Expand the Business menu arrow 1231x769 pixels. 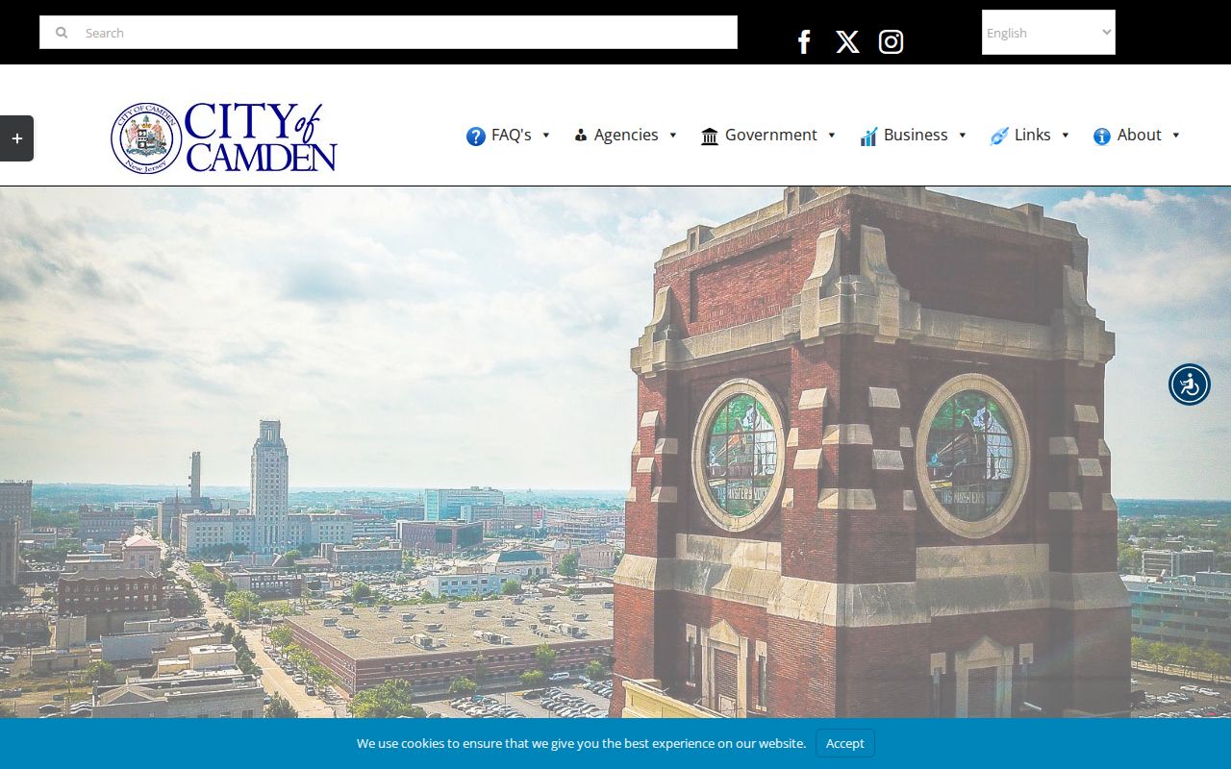click(962, 136)
